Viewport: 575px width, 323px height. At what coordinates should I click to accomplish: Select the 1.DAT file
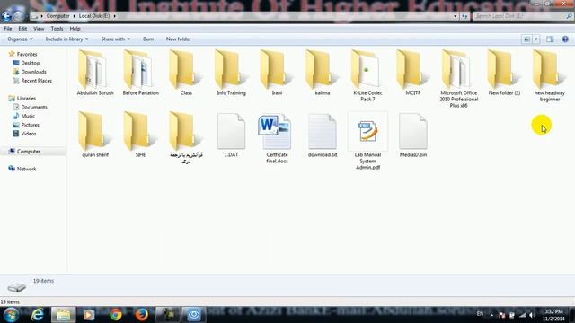point(232,135)
